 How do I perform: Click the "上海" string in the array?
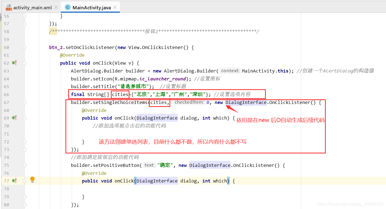tap(160, 94)
